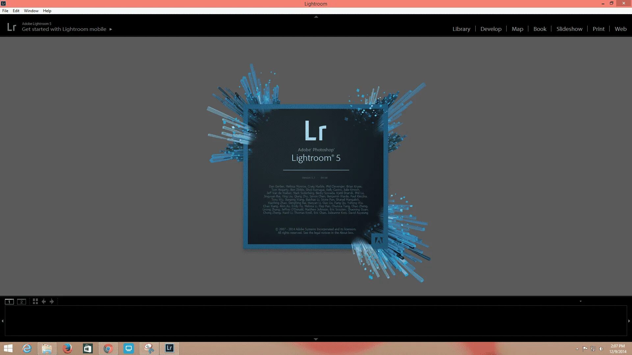Screen dimensions: 632x355
Task: Open the File menu
Action: click(x=5, y=11)
